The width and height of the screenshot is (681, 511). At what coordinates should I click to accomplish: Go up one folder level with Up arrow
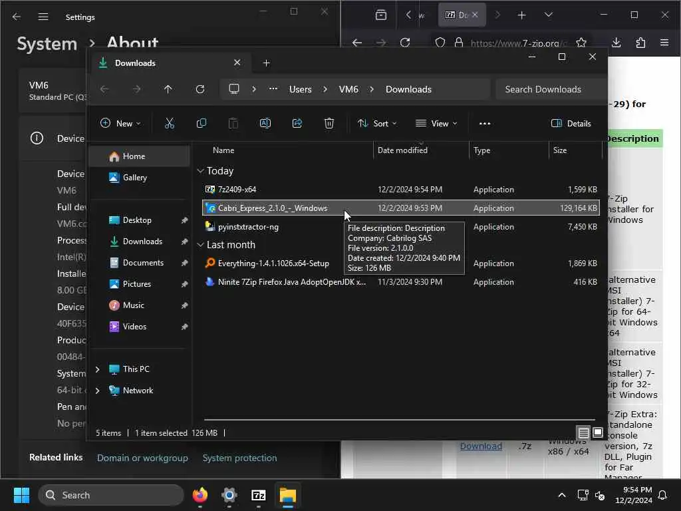[x=168, y=89]
